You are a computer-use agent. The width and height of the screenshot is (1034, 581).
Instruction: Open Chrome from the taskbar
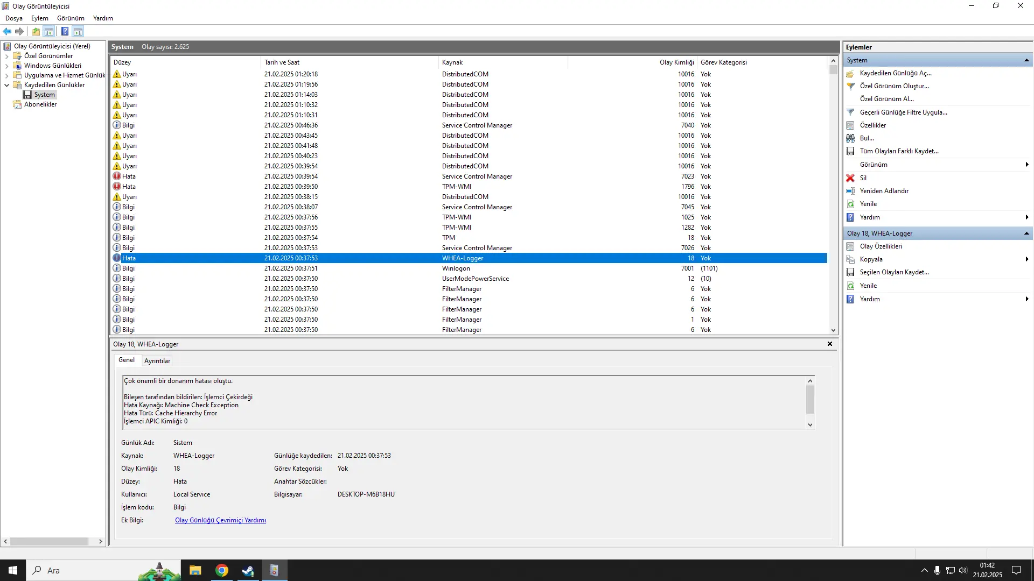tap(222, 570)
